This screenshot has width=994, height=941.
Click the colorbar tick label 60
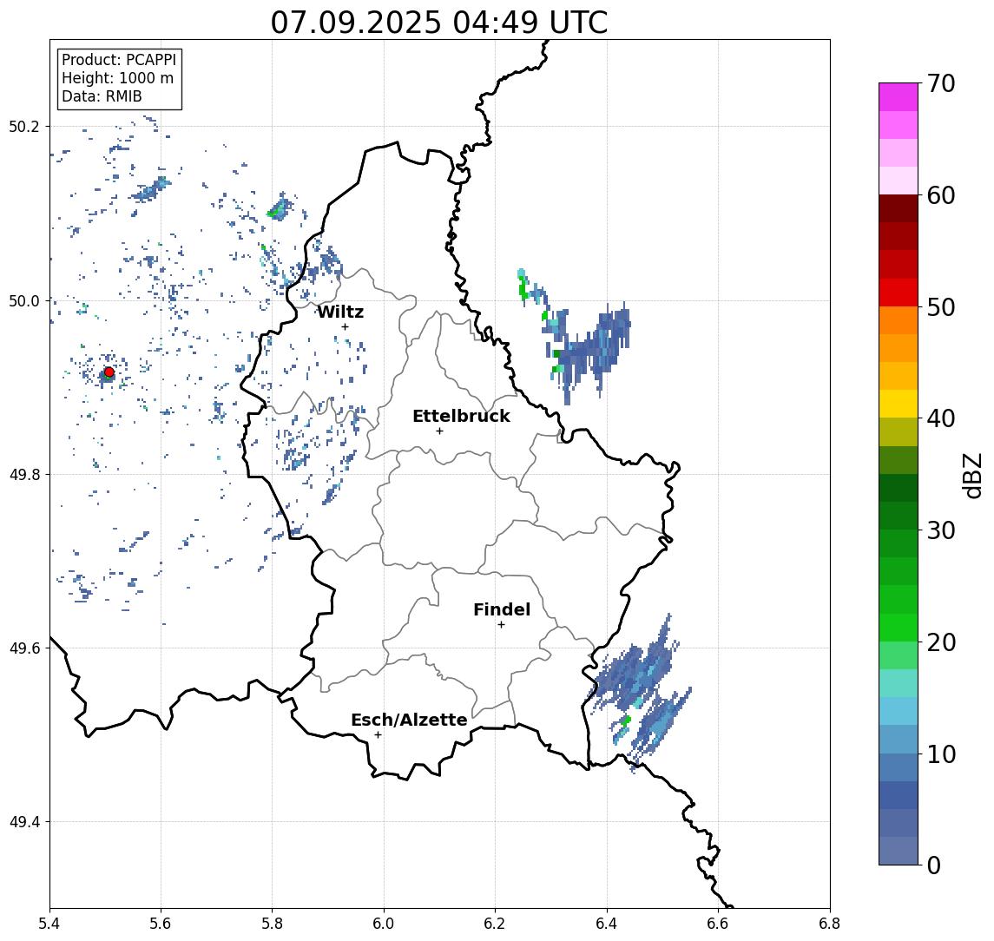click(x=941, y=196)
